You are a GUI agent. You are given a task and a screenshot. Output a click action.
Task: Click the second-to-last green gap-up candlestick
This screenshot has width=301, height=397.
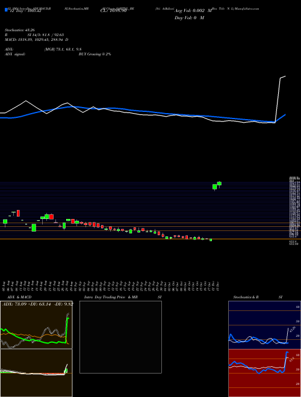pos(214,187)
